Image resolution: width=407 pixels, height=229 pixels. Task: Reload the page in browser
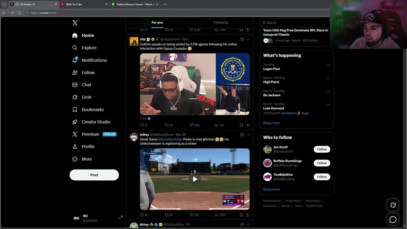19,13
